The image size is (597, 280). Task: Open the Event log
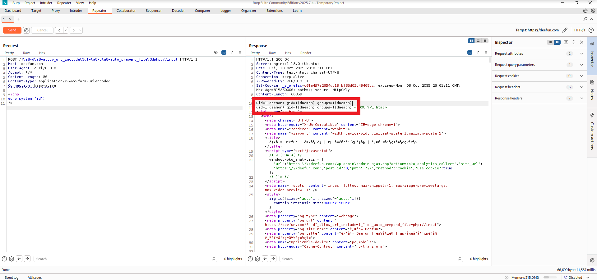(x=12, y=278)
